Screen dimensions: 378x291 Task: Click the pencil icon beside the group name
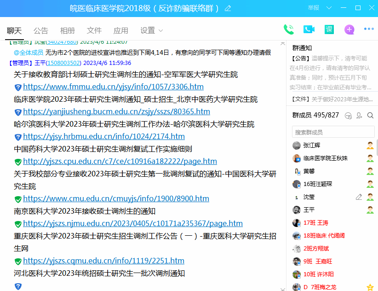click(x=228, y=8)
